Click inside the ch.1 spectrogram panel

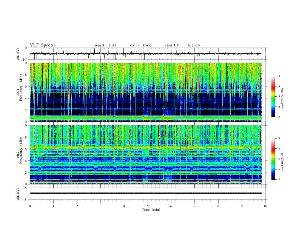145,92
